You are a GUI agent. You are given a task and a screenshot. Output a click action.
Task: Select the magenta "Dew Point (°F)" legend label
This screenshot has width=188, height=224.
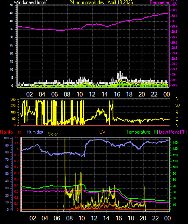[x=173, y=132]
